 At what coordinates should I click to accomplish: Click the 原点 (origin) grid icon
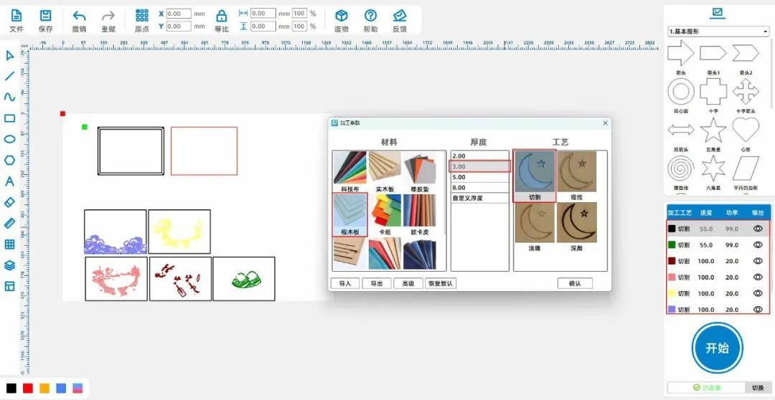click(142, 16)
